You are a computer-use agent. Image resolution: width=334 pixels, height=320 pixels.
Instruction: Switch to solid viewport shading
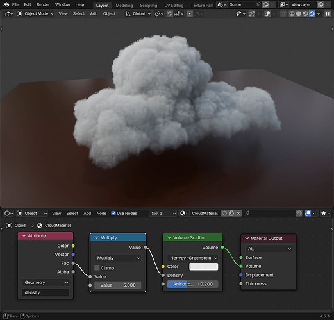click(299, 13)
